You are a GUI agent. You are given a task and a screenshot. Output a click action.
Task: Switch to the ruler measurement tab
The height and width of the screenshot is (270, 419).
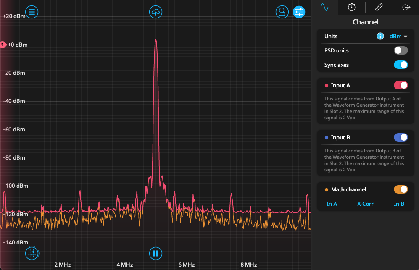tap(379, 7)
